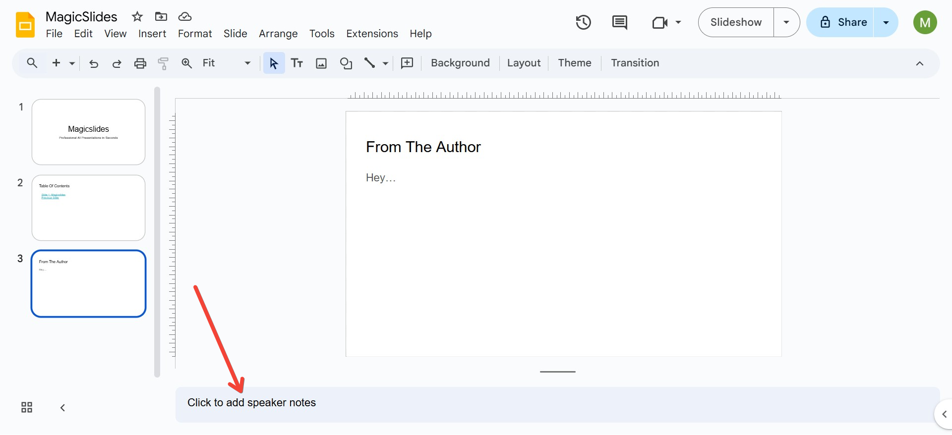
Task: Open the M account avatar
Action: tap(925, 22)
